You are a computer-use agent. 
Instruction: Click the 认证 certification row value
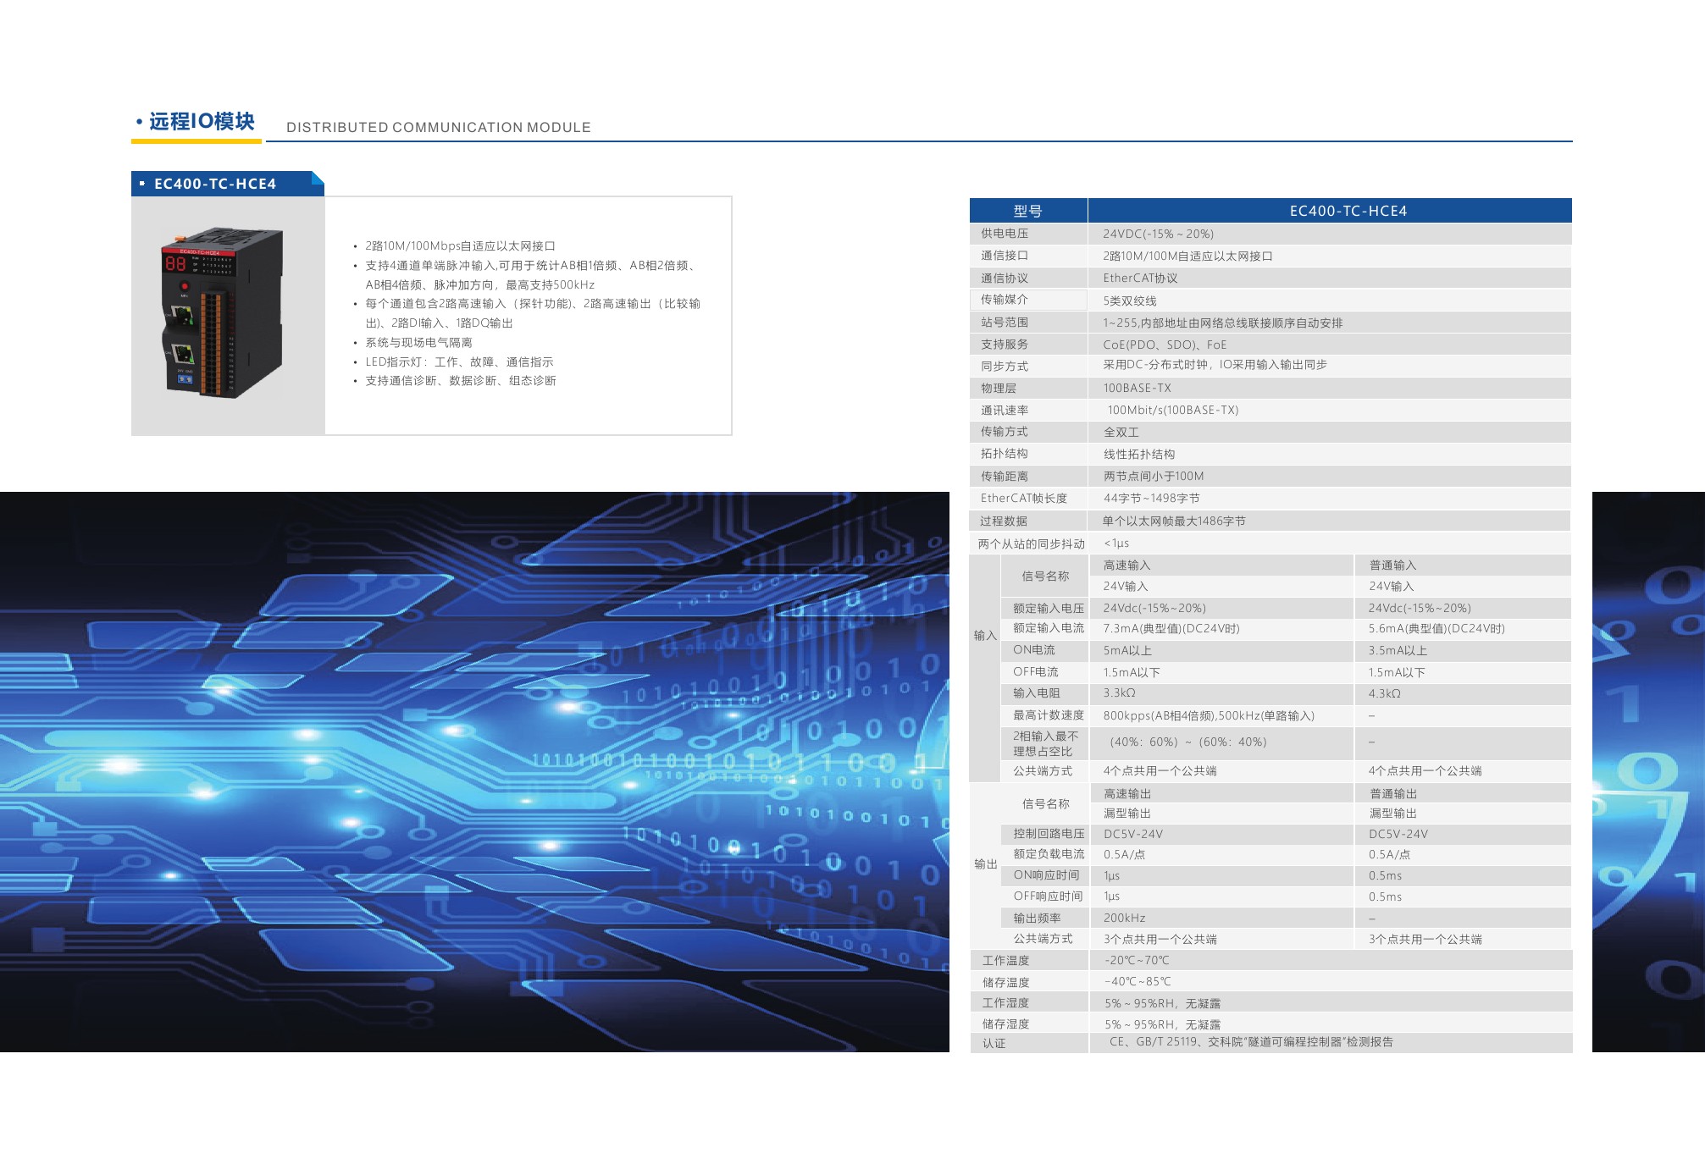click(1251, 1042)
